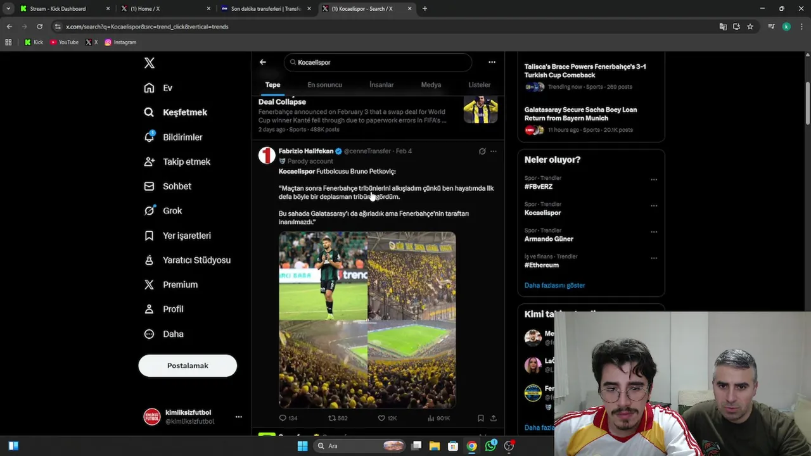The width and height of the screenshot is (811, 456).
Task: Repost the tweet with 562 reposts
Action: click(338, 418)
